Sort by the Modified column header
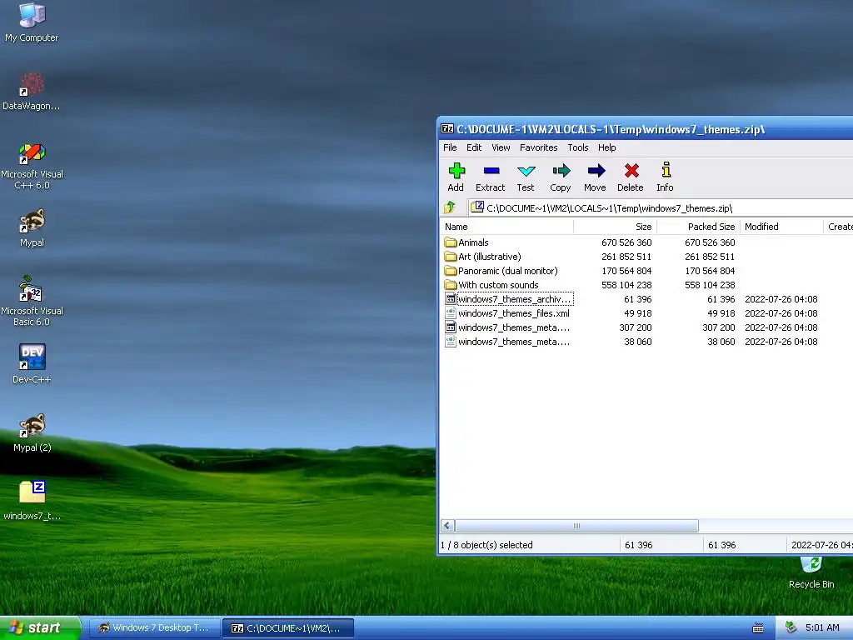 pyautogui.click(x=781, y=227)
